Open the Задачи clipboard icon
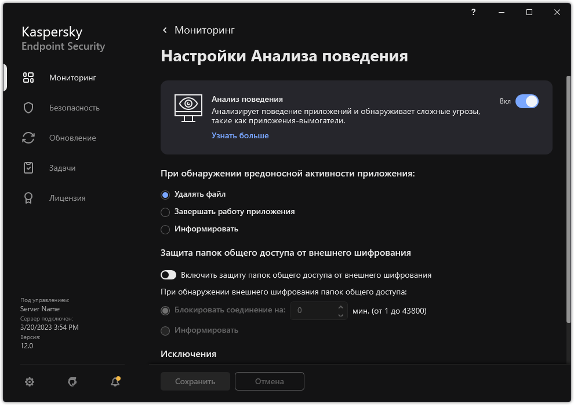The height and width of the screenshot is (405, 574). click(28, 167)
